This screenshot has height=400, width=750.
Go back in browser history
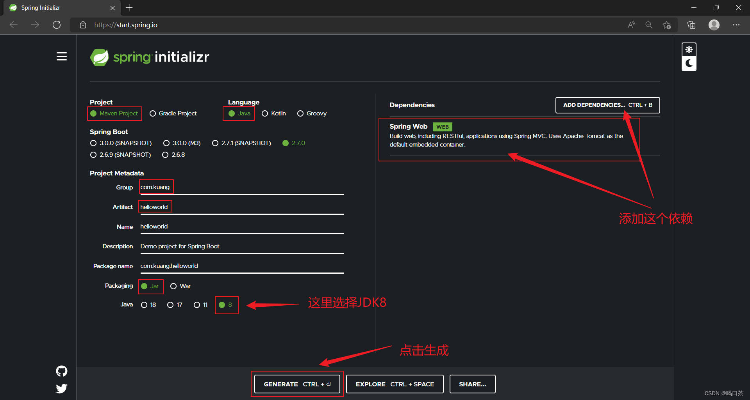coord(14,25)
